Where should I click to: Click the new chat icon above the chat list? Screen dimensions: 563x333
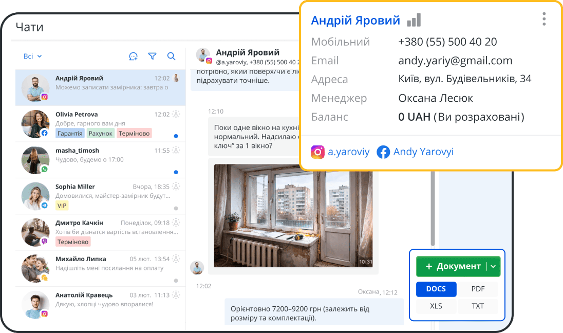[x=134, y=57]
